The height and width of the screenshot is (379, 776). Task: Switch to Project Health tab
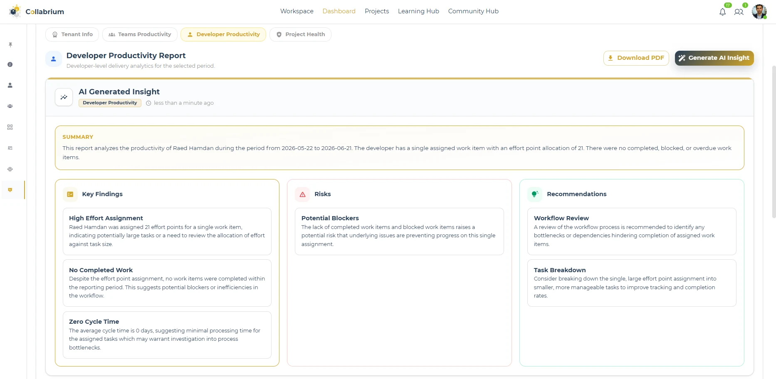pos(301,34)
